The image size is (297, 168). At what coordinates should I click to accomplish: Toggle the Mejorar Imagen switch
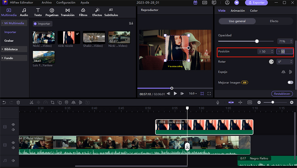(290, 82)
